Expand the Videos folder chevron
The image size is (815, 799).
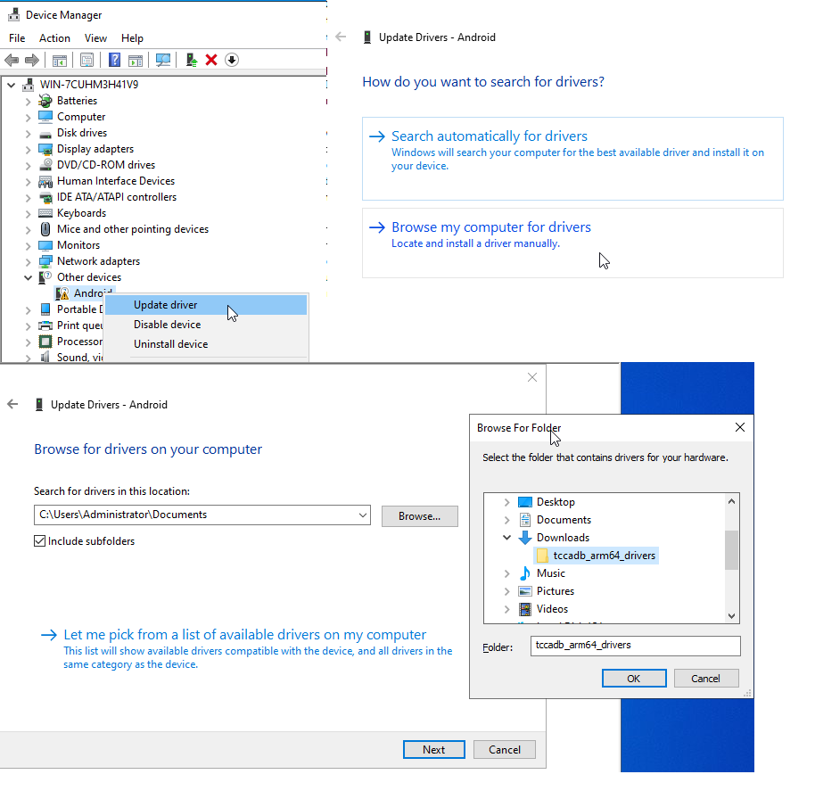coord(506,609)
